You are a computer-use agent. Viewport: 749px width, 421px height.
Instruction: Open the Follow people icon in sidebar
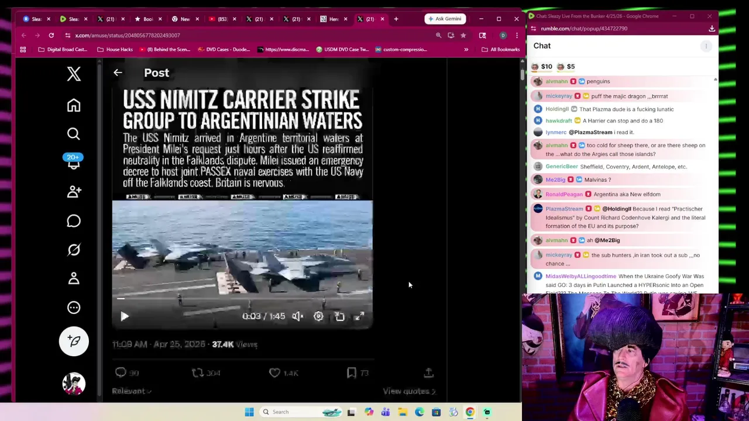[74, 192]
